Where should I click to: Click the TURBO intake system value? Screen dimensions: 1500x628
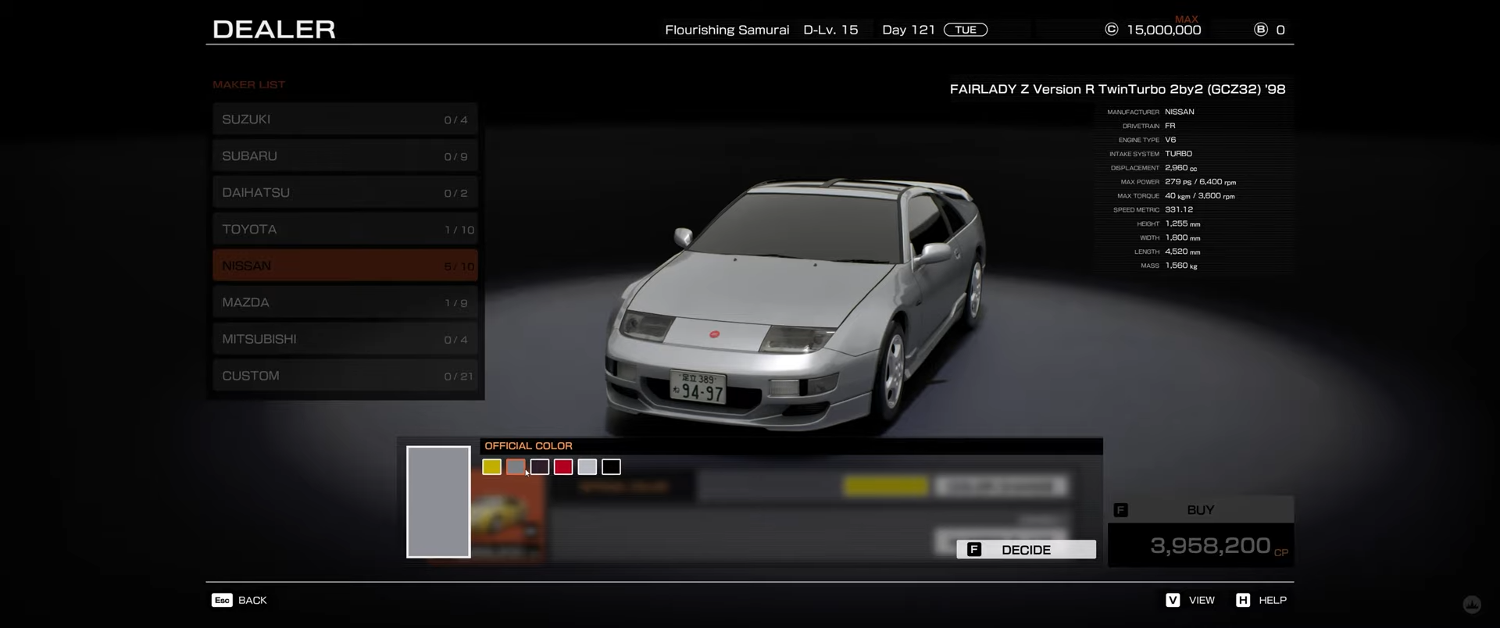click(x=1178, y=154)
